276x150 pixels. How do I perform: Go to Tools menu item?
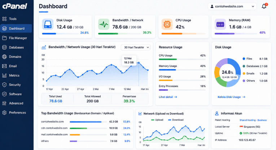[x=16, y=19]
